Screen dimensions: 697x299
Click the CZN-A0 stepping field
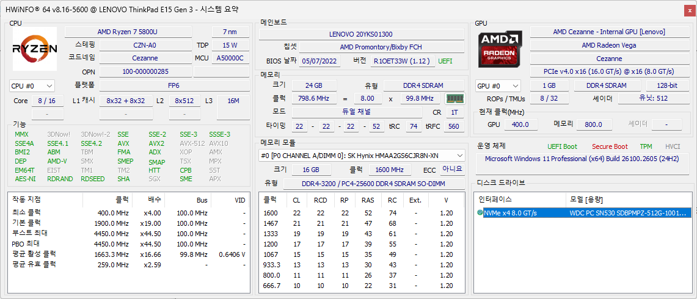(145, 45)
